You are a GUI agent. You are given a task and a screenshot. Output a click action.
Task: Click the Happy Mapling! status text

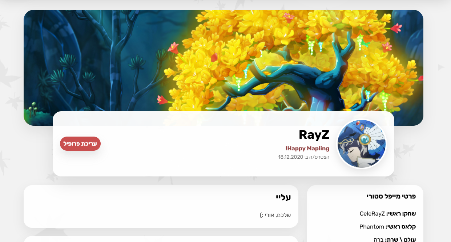click(x=307, y=149)
